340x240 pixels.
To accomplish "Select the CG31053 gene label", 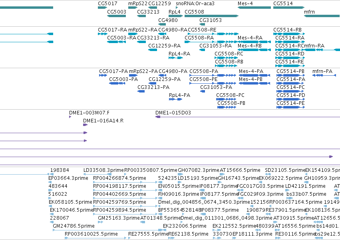I will [211, 20].
